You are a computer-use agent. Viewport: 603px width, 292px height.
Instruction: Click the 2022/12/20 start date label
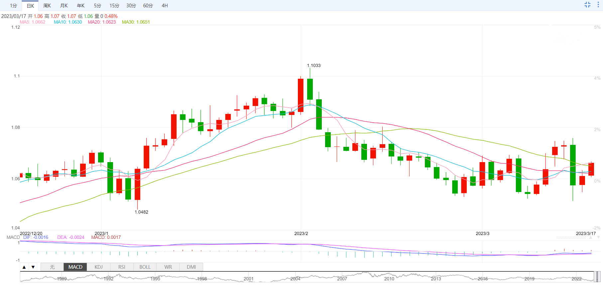click(31, 234)
